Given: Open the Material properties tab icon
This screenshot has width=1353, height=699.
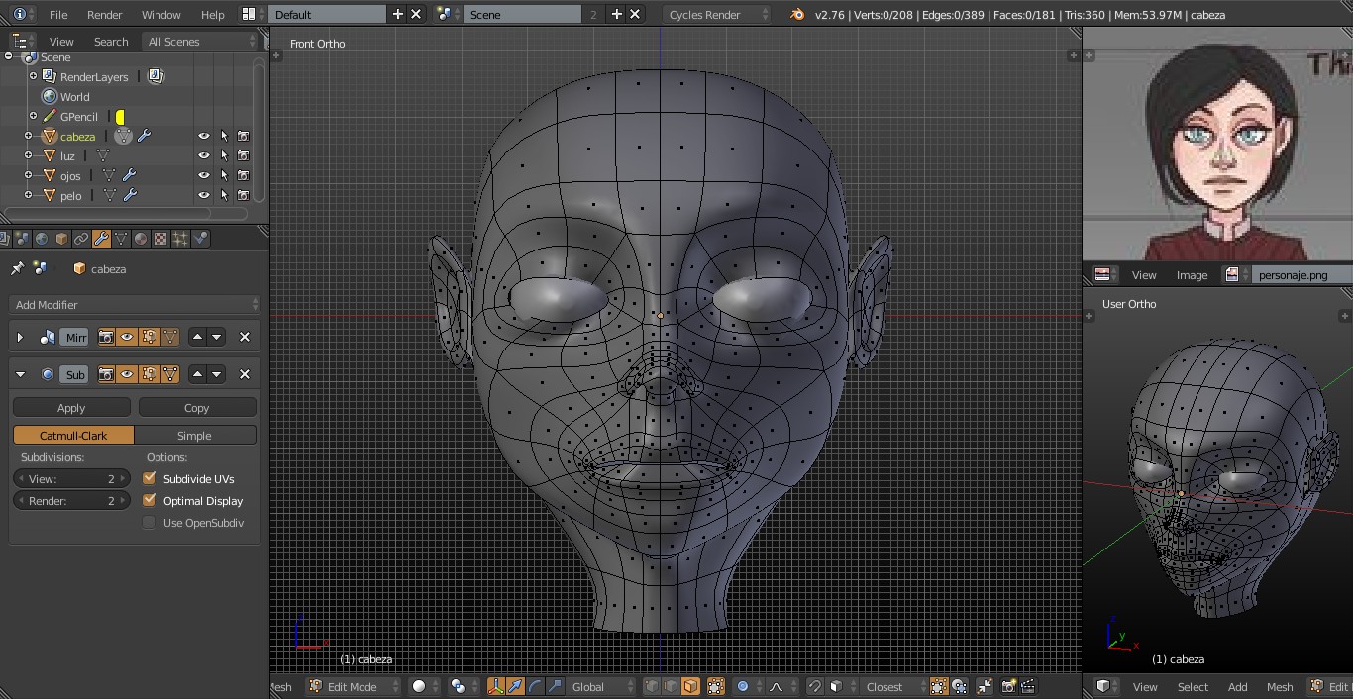Looking at the screenshot, I should click(x=141, y=239).
